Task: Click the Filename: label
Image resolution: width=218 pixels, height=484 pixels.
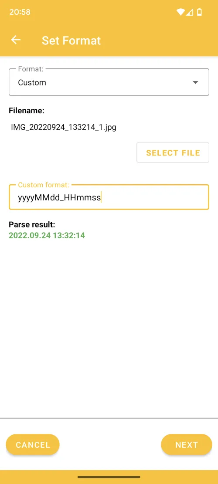Action: pos(27,111)
